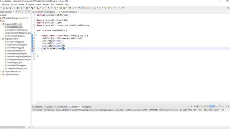Open the Refactor menu
230x129 pixels.
tap(5, 5)
